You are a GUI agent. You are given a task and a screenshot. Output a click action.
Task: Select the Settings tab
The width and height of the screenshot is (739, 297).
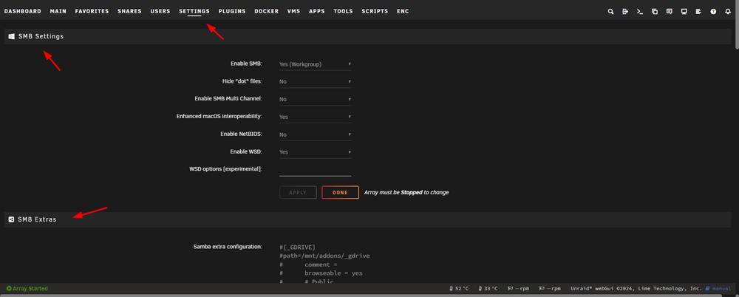(x=194, y=11)
